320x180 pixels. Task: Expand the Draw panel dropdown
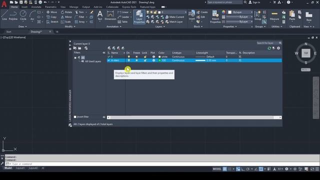tap(22, 26)
